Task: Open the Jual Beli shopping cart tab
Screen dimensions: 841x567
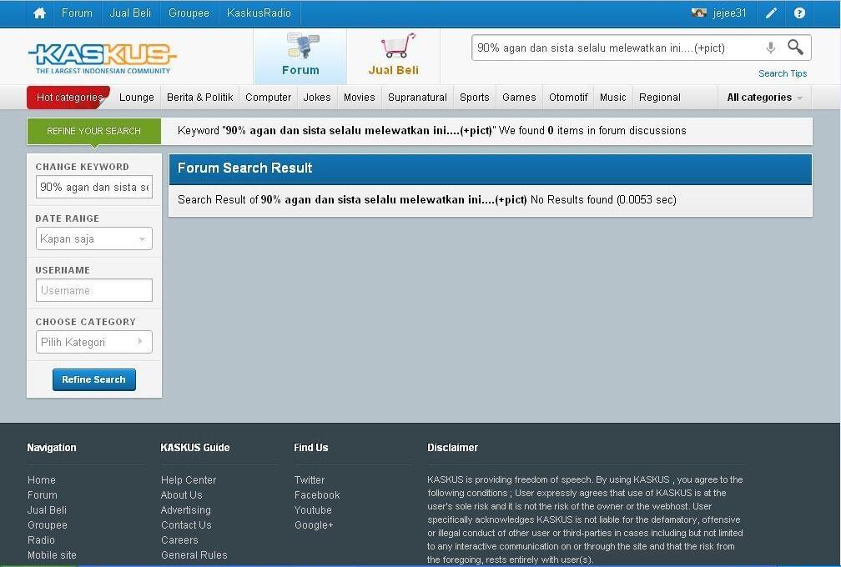Action: pos(394,56)
